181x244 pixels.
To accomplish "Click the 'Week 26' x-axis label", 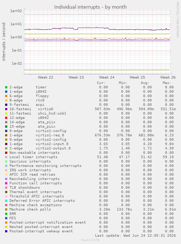I will pyautogui.click(x=168, y=77).
